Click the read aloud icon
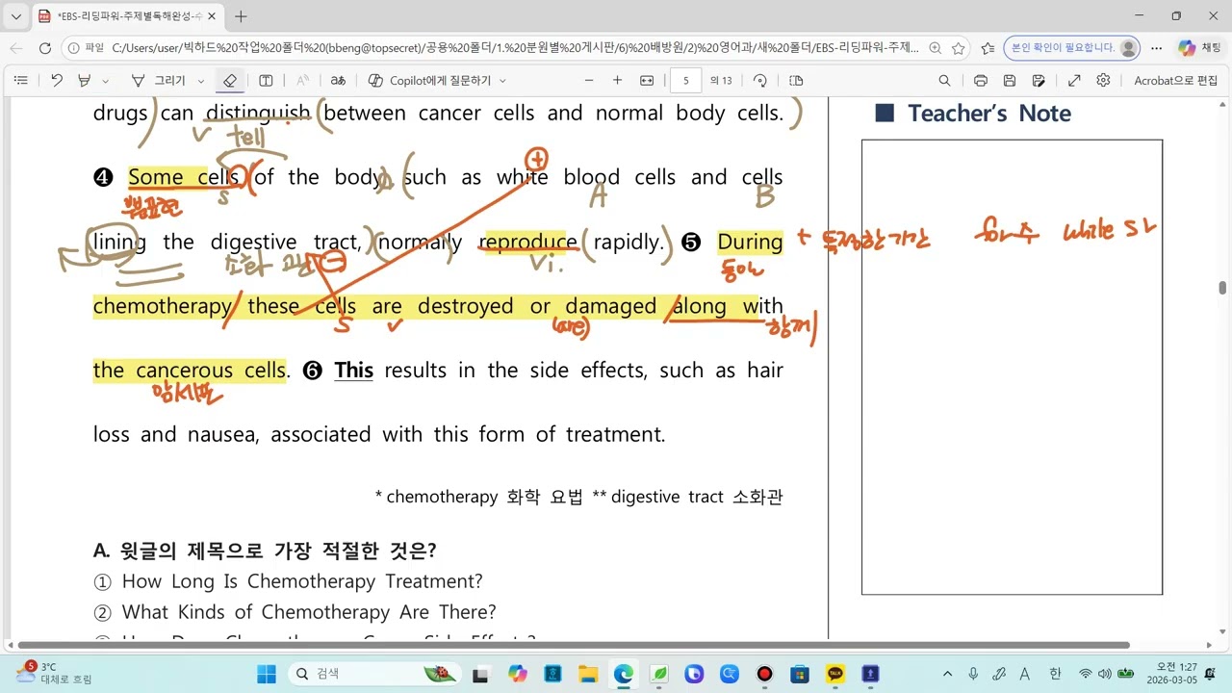 click(x=302, y=81)
